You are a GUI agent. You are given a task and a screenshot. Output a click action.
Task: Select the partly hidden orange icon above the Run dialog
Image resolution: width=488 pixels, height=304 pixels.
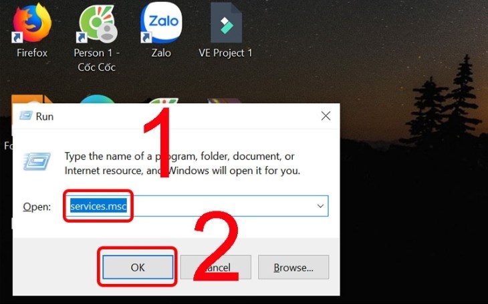[x=31, y=99]
